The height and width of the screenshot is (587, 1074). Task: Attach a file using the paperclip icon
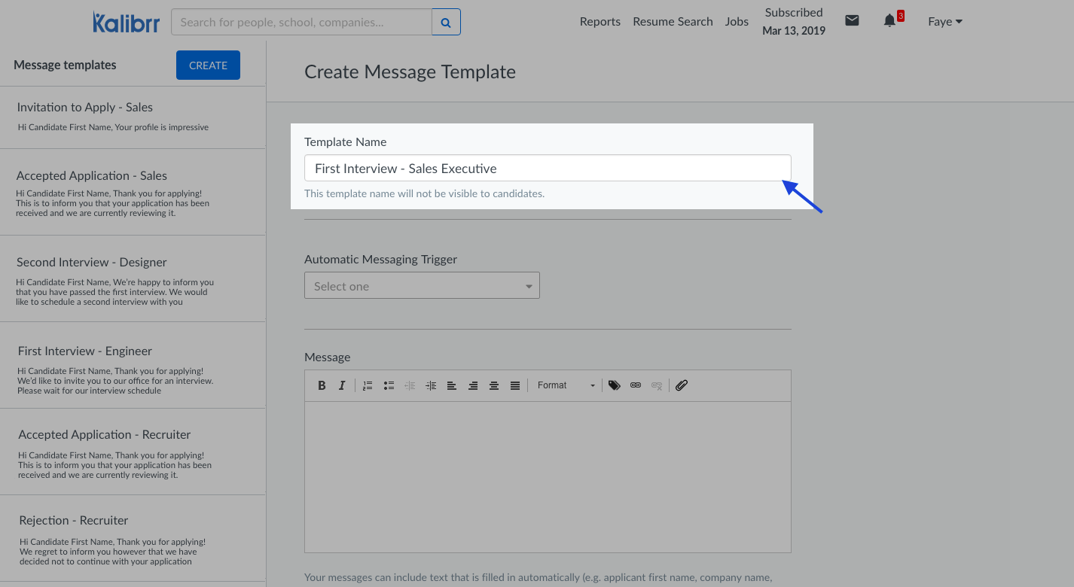coord(681,385)
